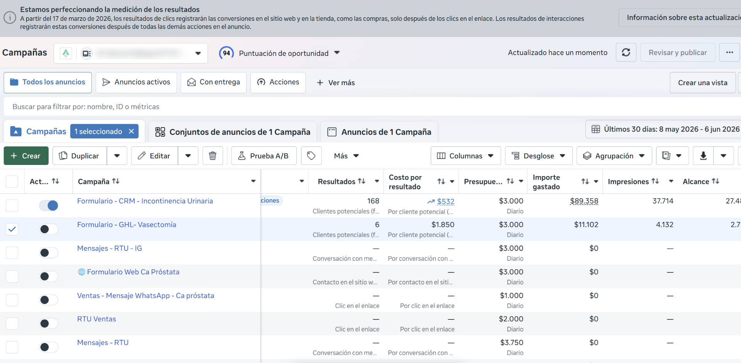741x363 pixels.
Task: Open the three-dots more options button
Action: pyautogui.click(x=729, y=52)
